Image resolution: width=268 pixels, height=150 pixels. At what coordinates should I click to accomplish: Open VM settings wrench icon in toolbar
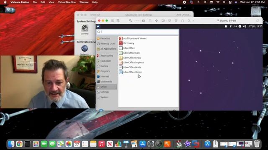click(x=130, y=20)
